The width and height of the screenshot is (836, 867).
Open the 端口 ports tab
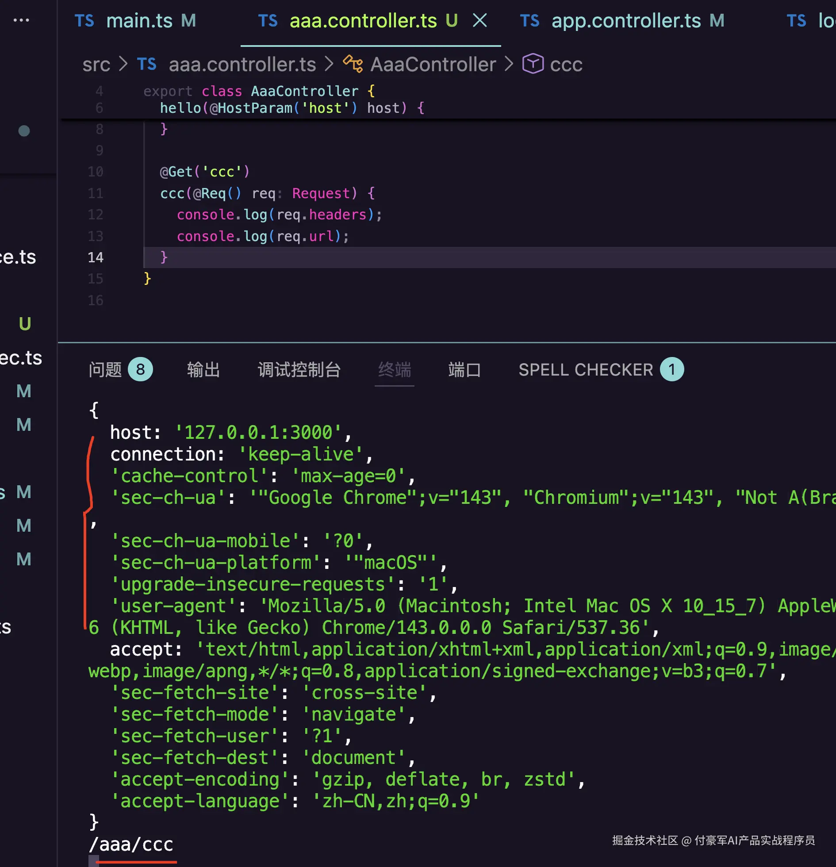(464, 369)
